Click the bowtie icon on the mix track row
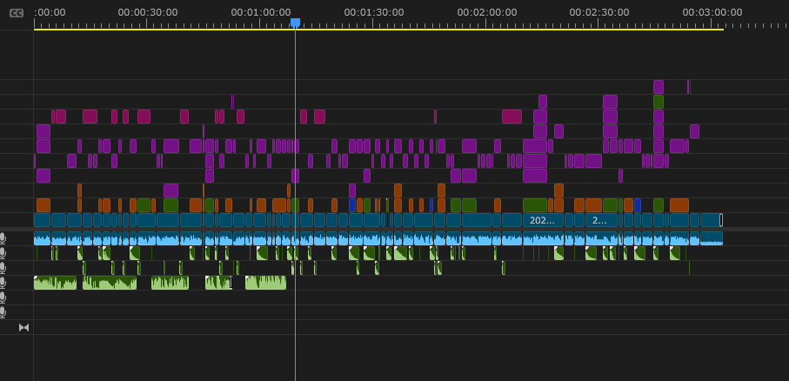 tap(23, 328)
